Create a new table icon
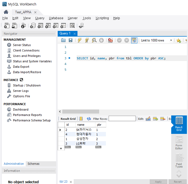The image size is (188, 184). tap(40, 25)
